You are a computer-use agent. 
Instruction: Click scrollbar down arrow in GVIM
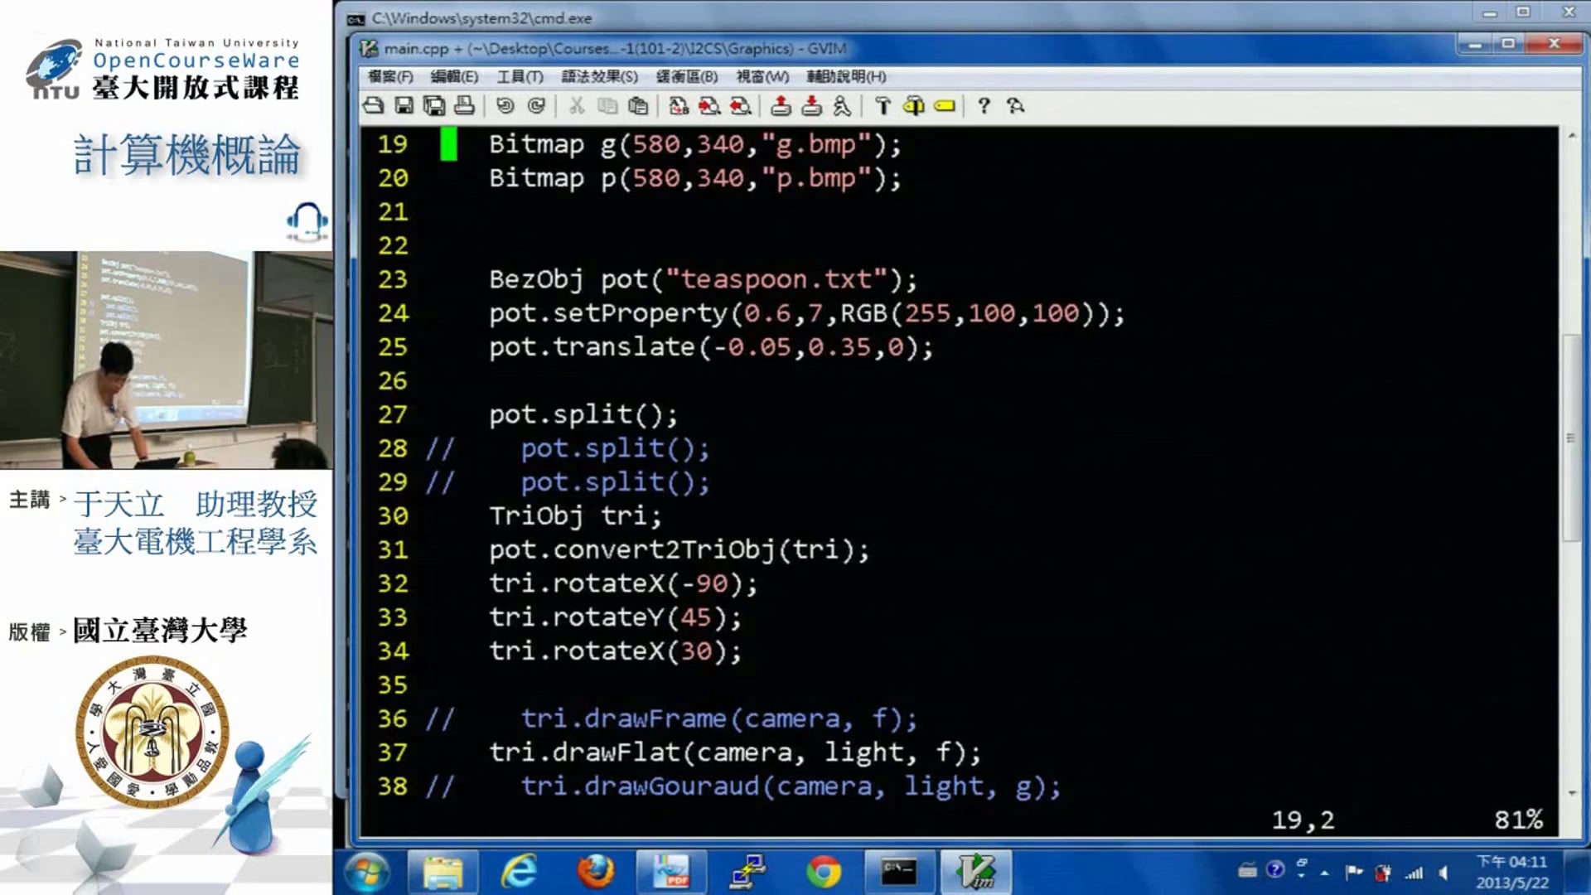click(x=1572, y=793)
